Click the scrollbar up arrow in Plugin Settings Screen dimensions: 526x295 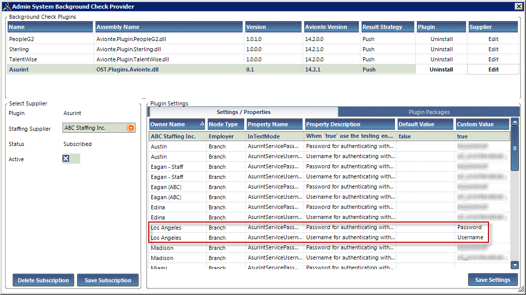pyautogui.click(x=515, y=122)
